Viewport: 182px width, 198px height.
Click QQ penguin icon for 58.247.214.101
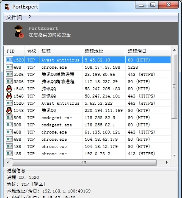click(9, 96)
